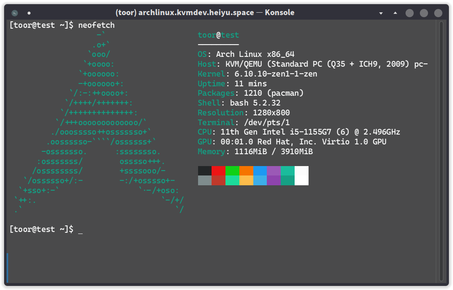453x290 pixels.
Task: Click the yellow color block in bottom row
Action: [x=246, y=180]
